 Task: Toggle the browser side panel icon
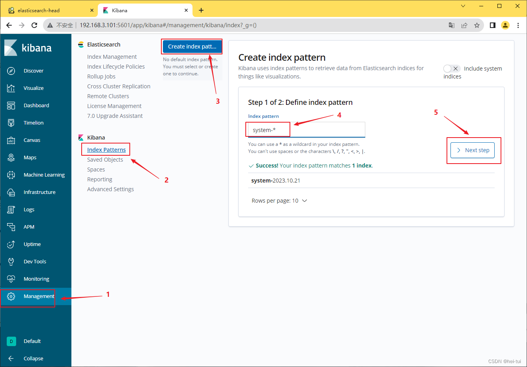coord(493,25)
